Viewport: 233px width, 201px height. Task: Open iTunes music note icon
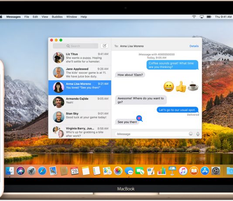[183, 171]
